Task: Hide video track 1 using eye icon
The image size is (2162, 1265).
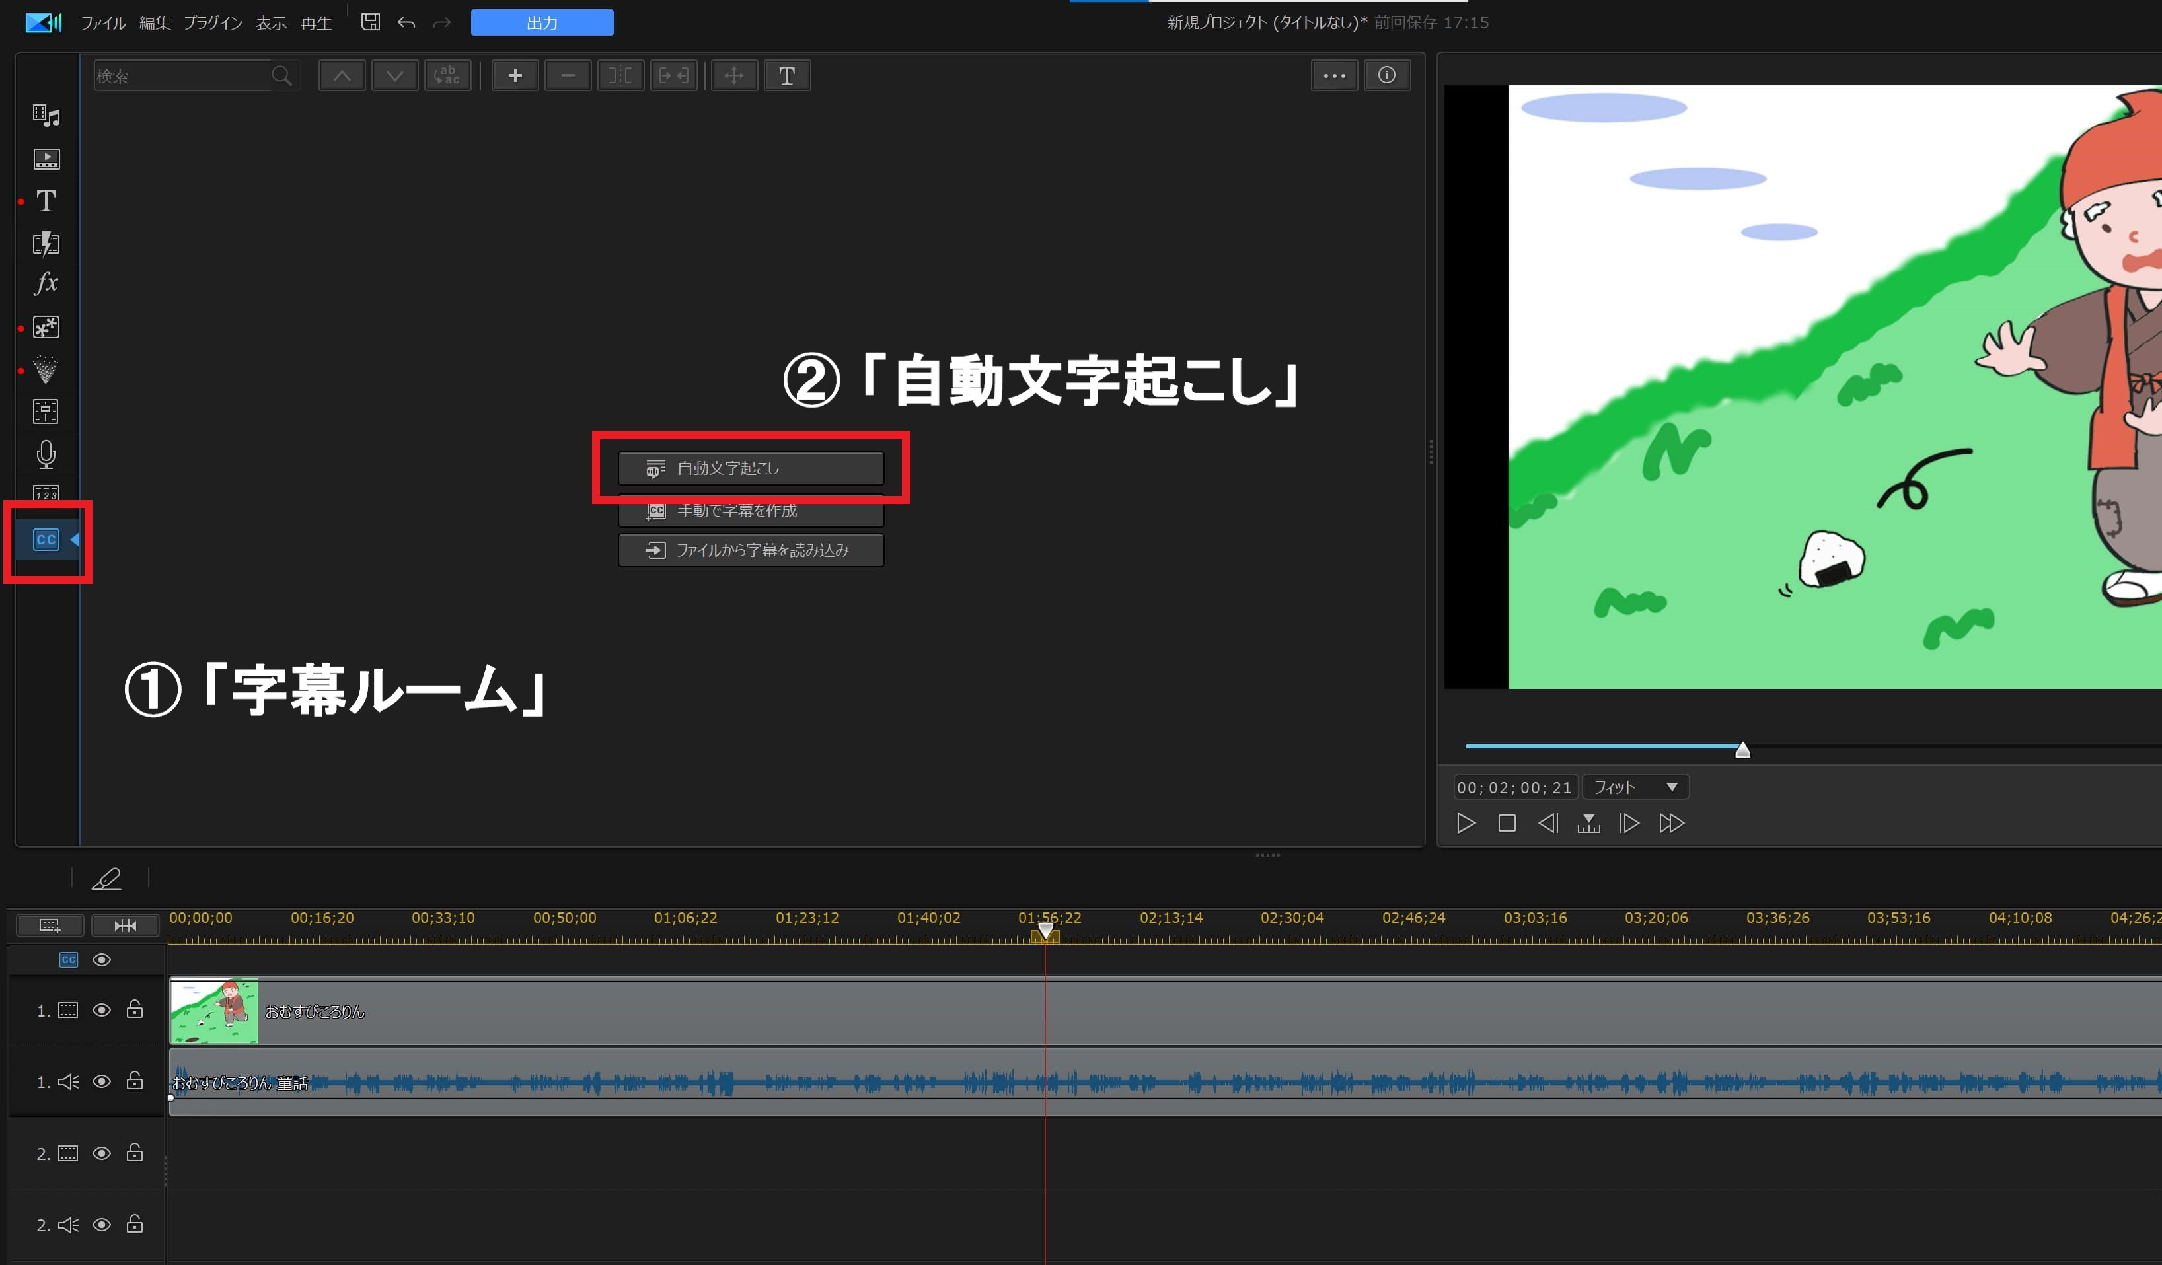Action: tap(101, 1010)
